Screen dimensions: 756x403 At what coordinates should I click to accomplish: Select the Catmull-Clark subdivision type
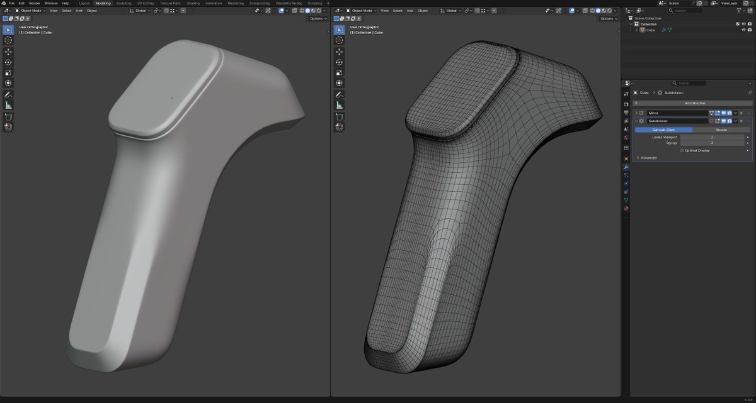[x=663, y=130]
